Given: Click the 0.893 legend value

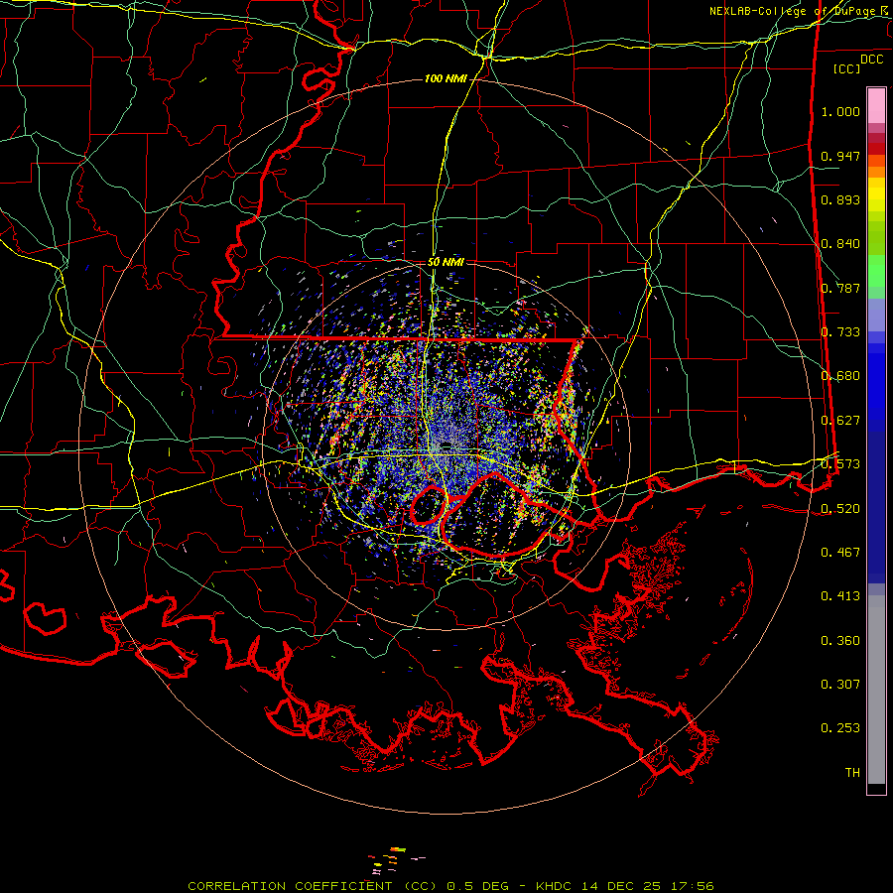Looking at the screenshot, I should 840,199.
